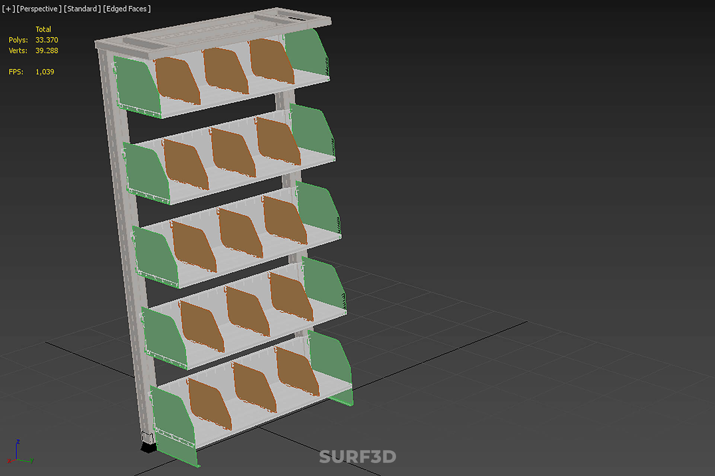Click the FPS value 1,039
This screenshot has height=476, width=715.
[x=45, y=72]
